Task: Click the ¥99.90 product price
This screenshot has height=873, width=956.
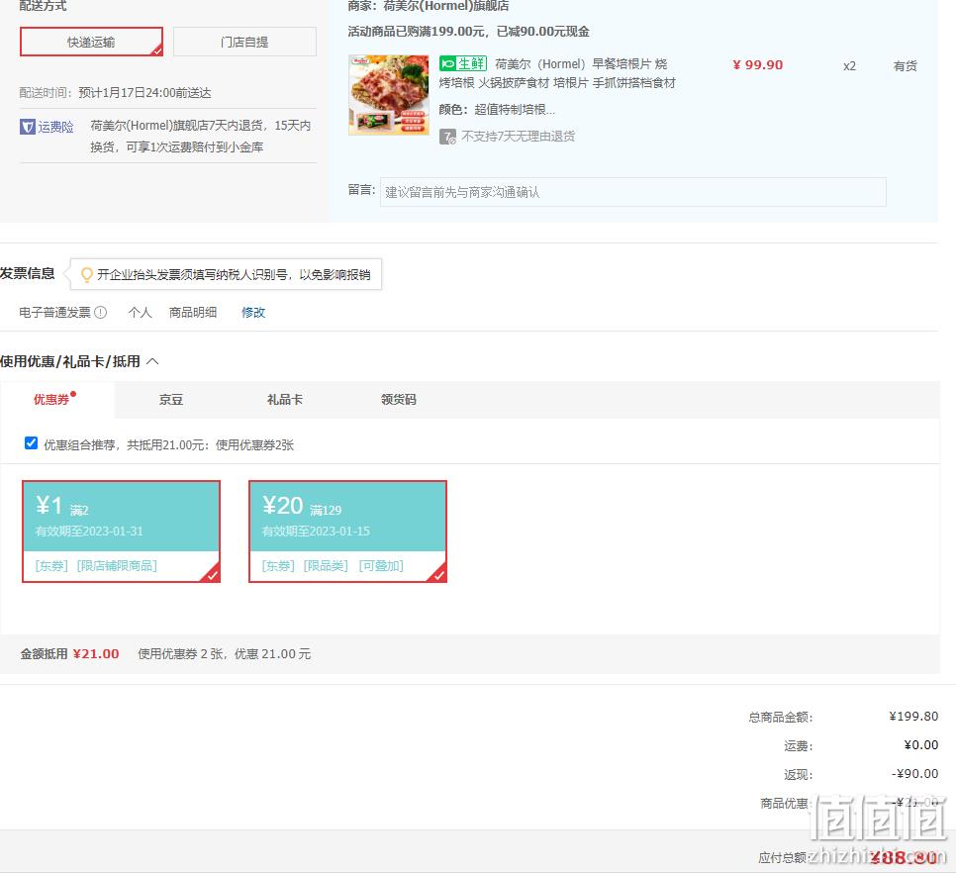Action: point(758,64)
